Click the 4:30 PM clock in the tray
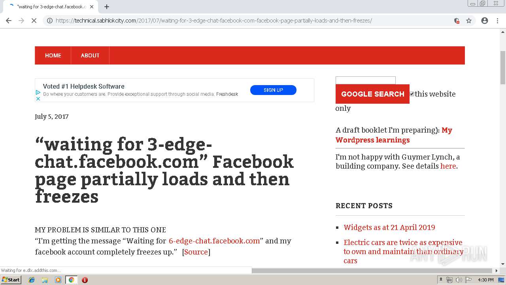 [x=485, y=280]
